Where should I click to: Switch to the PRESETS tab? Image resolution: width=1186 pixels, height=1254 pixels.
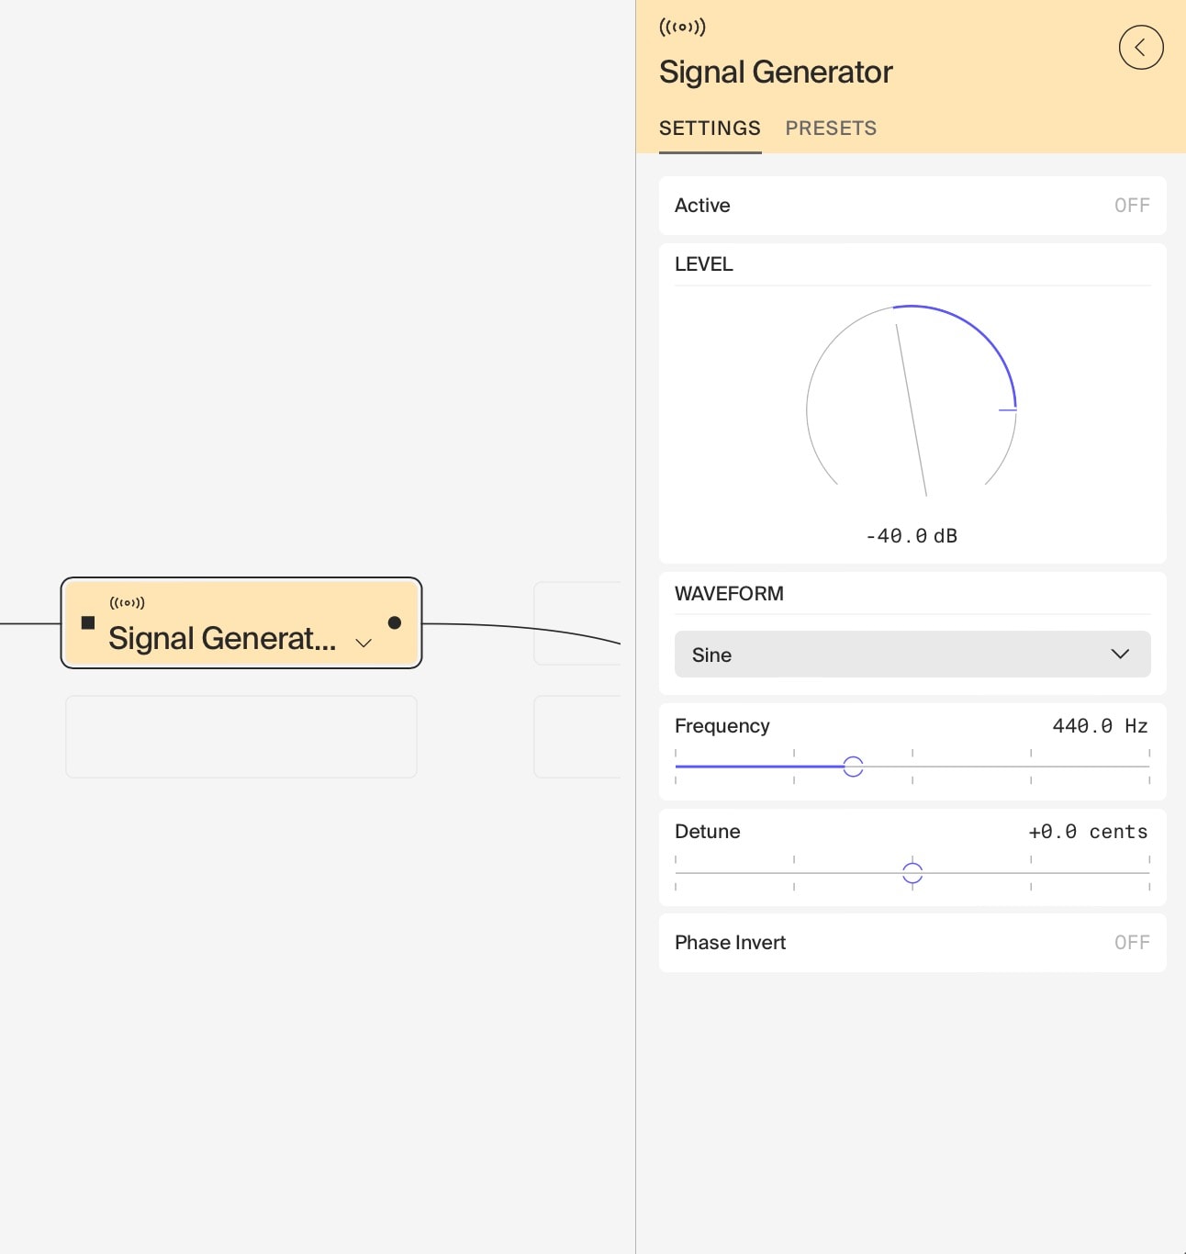[831, 128]
